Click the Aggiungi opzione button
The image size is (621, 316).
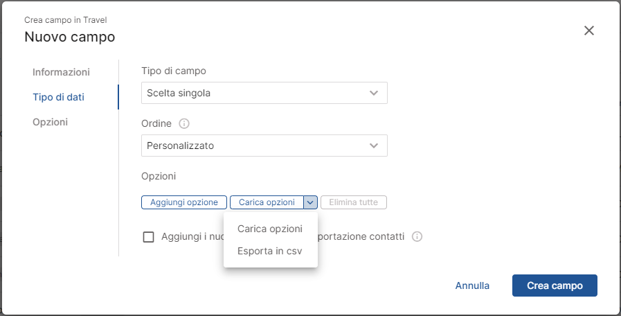pyautogui.click(x=184, y=202)
